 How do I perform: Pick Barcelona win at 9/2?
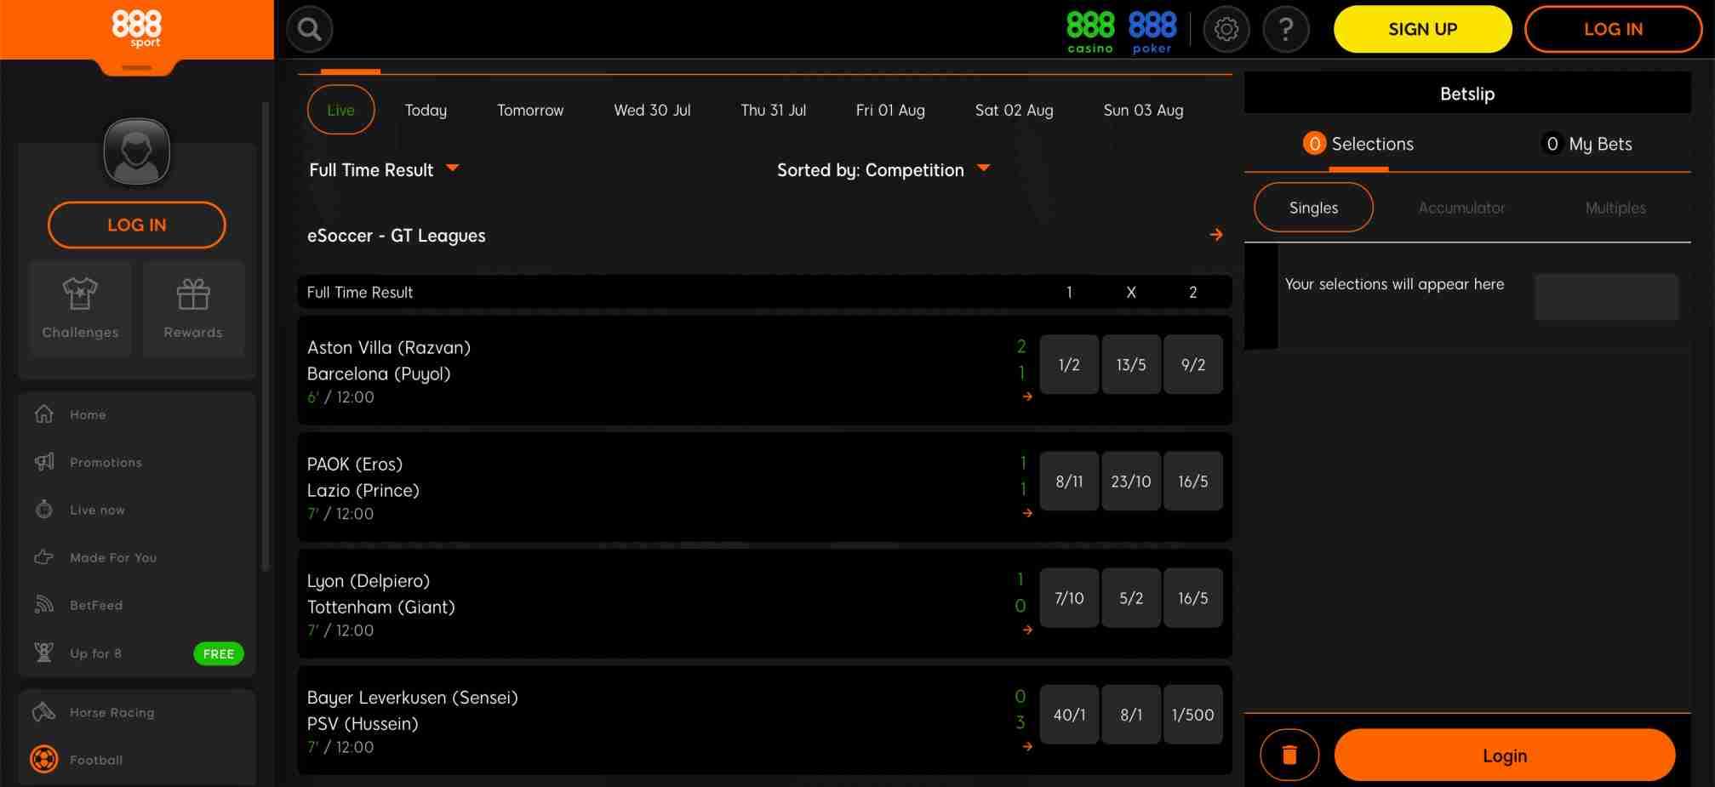(1193, 364)
